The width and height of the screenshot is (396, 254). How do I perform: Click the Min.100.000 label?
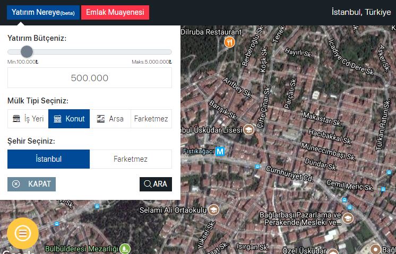coord(23,62)
